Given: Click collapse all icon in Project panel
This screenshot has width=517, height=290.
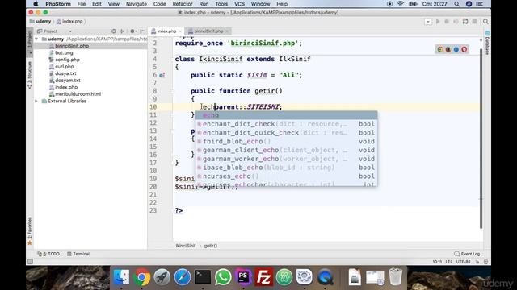Looking at the screenshot, I should click(122, 31).
